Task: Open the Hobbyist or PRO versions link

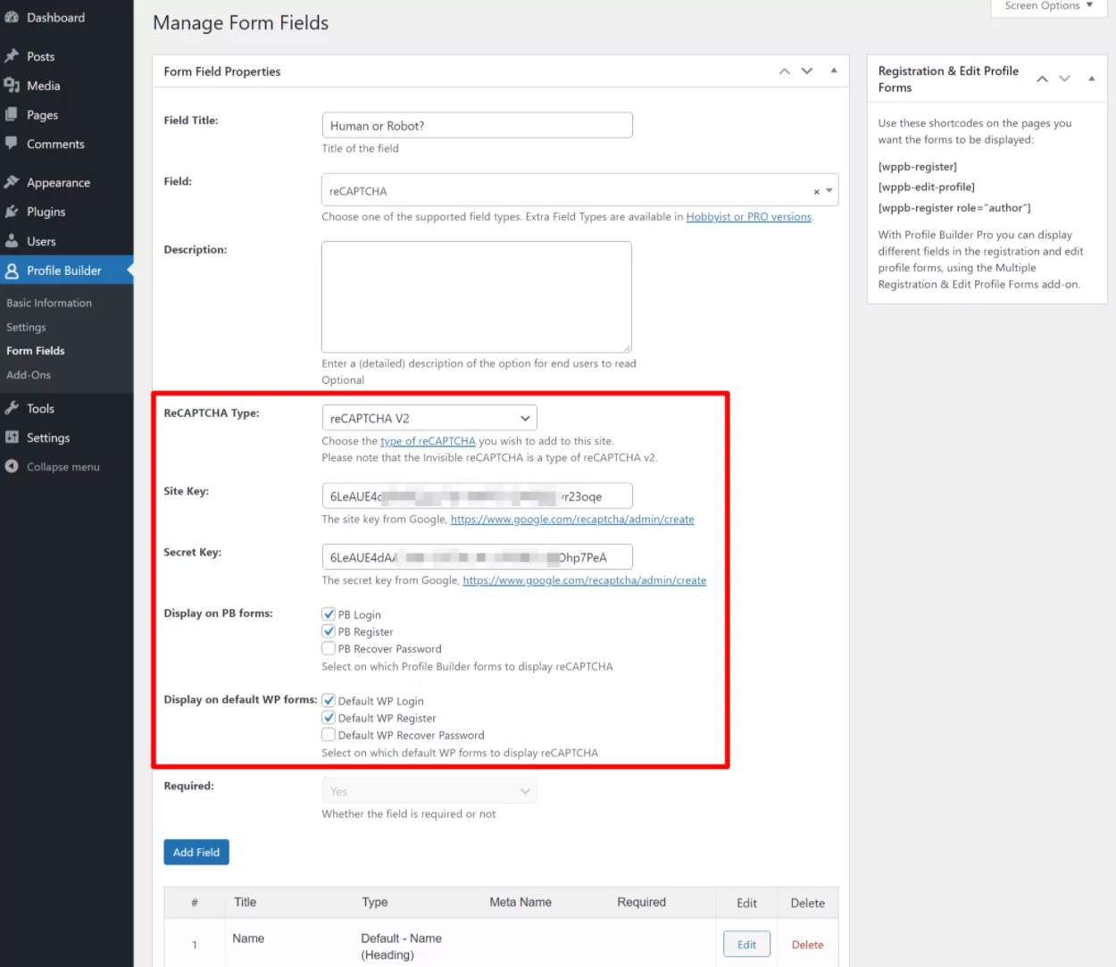Action: click(748, 217)
